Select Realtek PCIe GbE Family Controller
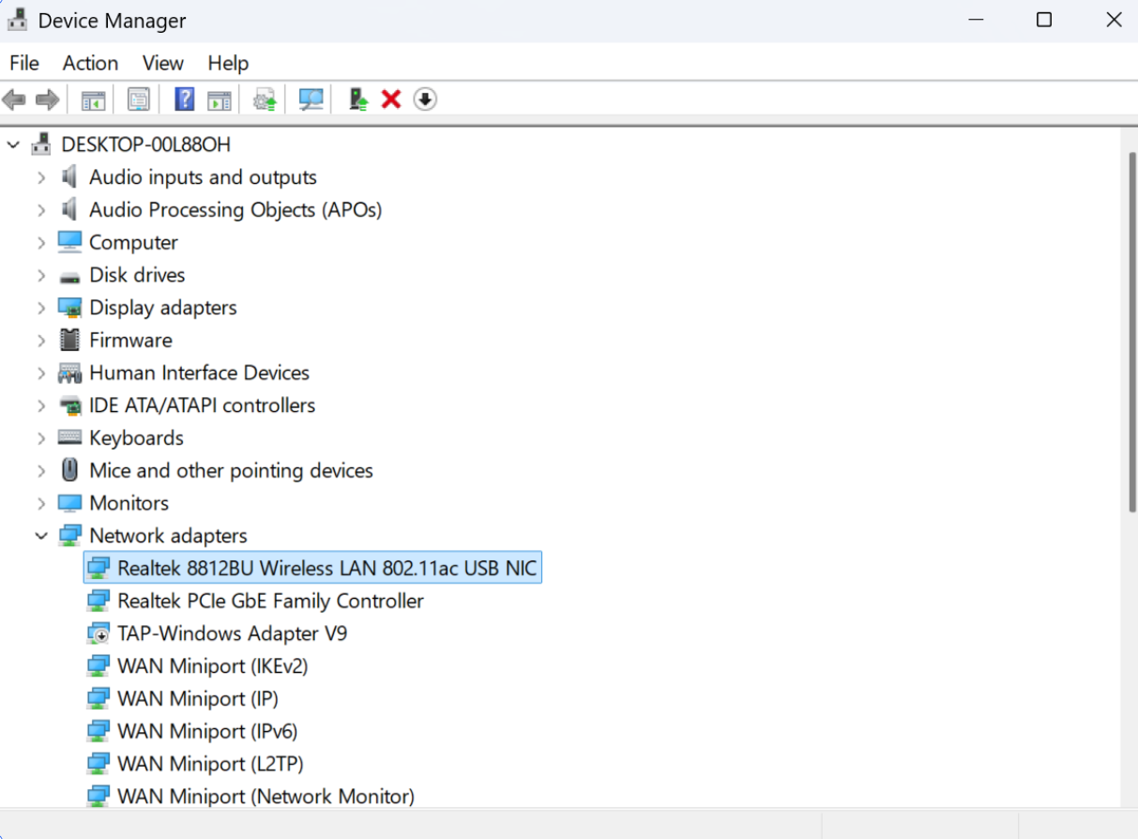 click(270, 601)
